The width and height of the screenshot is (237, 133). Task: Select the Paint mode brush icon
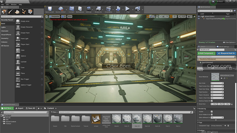(11, 12)
